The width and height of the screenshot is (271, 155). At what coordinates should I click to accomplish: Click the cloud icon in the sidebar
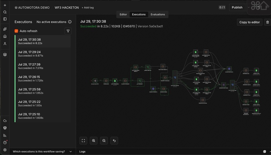click(x=5, y=121)
